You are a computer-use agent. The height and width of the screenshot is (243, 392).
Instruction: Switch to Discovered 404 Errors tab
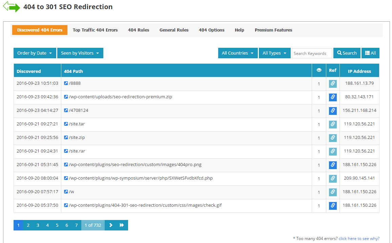click(x=40, y=30)
